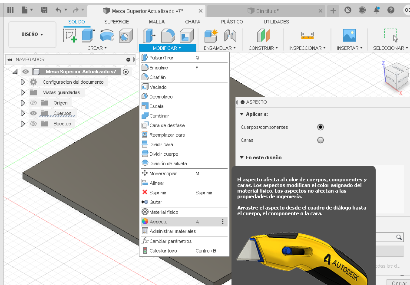Click the Redo arrow
Viewport: 410px width, 285px height.
(x=76, y=10)
